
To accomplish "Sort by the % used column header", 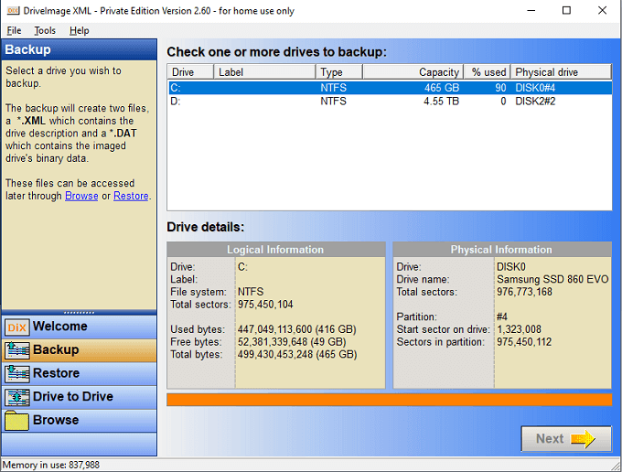I will click(x=488, y=72).
